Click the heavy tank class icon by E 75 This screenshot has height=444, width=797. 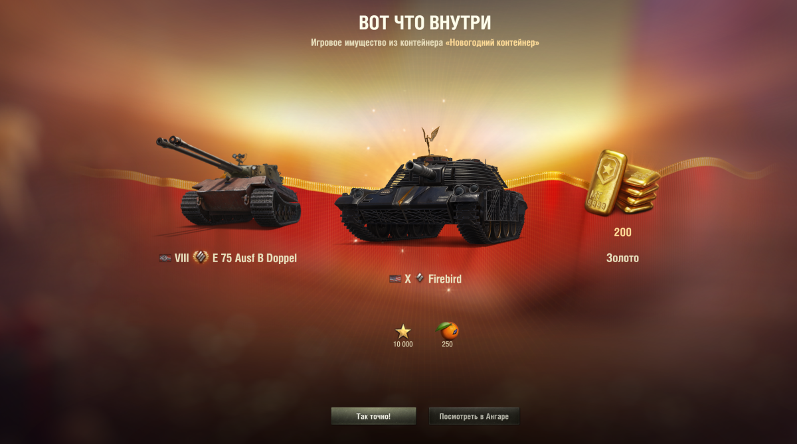click(x=201, y=258)
